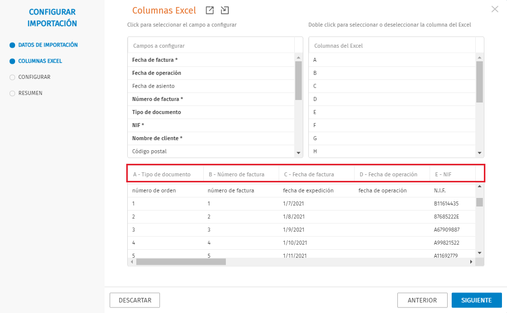Select the Código postal field
The width and height of the screenshot is (507, 313).
(211, 151)
